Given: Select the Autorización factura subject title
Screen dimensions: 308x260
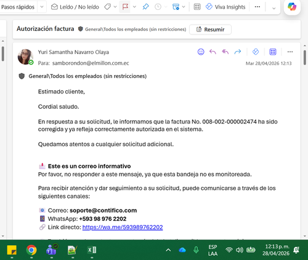Looking at the screenshot, I should coord(46,29).
